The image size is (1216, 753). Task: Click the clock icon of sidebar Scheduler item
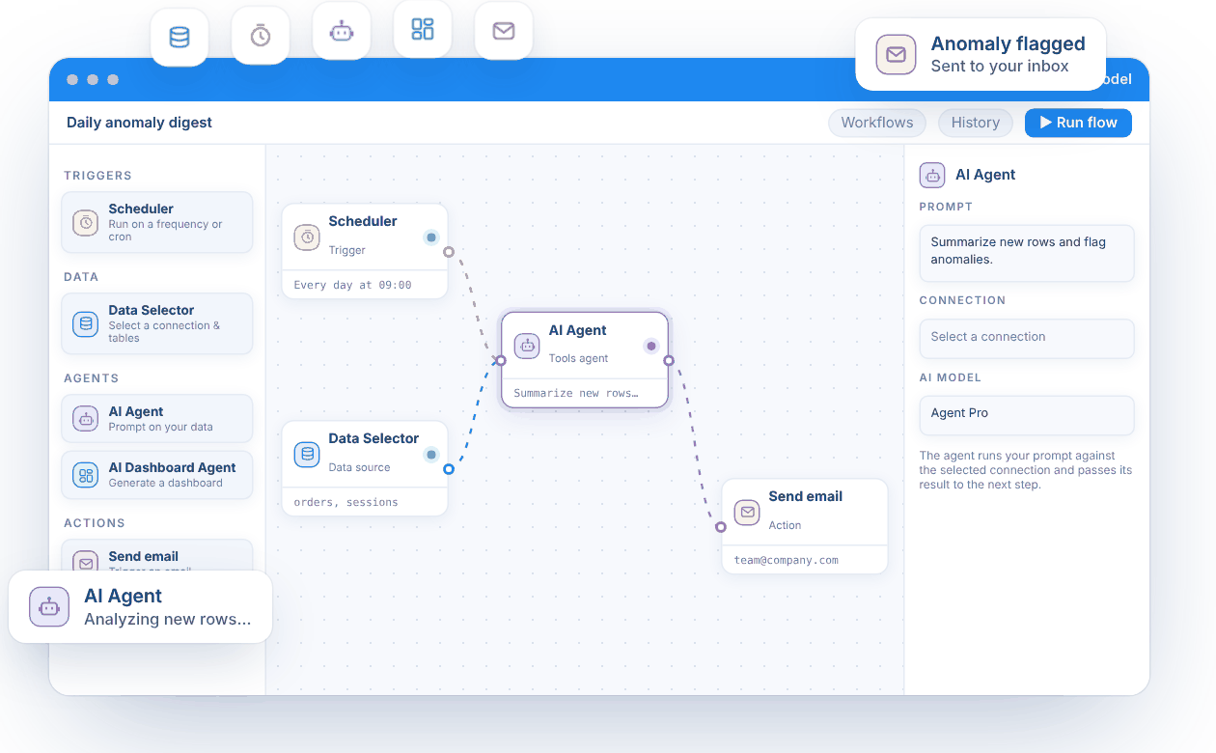pos(86,223)
